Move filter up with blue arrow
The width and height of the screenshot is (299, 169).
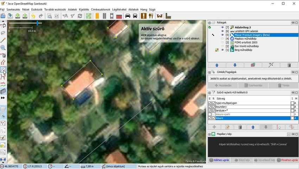pos(253,127)
